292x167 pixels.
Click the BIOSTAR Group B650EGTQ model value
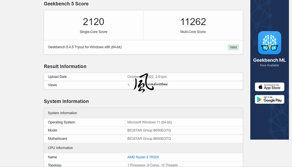pyautogui.click(x=149, y=131)
